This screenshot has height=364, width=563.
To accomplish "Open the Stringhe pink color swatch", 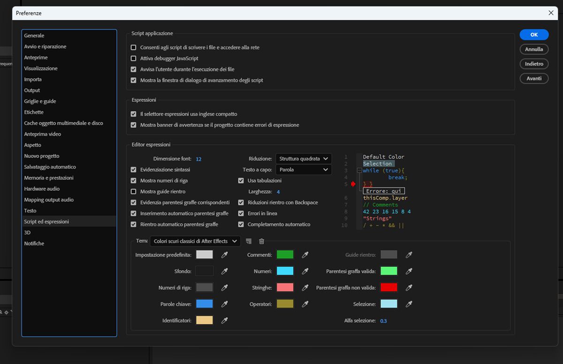I will pyautogui.click(x=285, y=287).
